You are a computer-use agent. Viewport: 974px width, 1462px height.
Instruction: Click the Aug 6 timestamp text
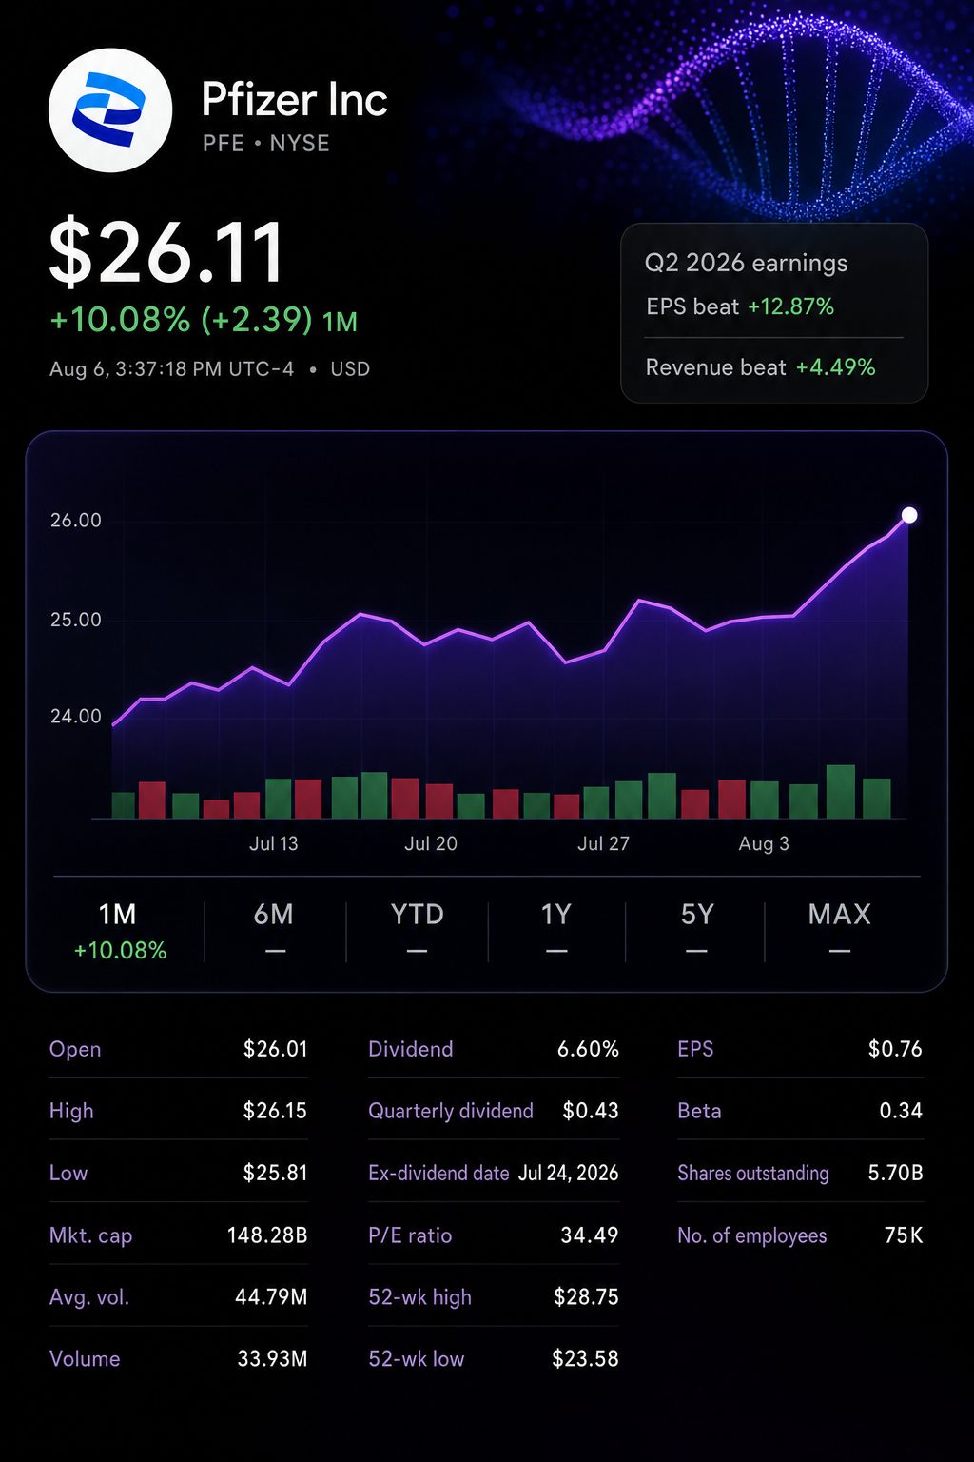172,369
